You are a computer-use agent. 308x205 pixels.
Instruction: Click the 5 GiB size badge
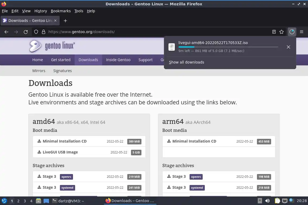click(136, 152)
